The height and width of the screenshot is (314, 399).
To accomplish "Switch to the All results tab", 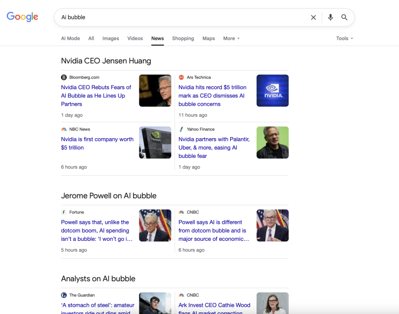I will pyautogui.click(x=91, y=38).
